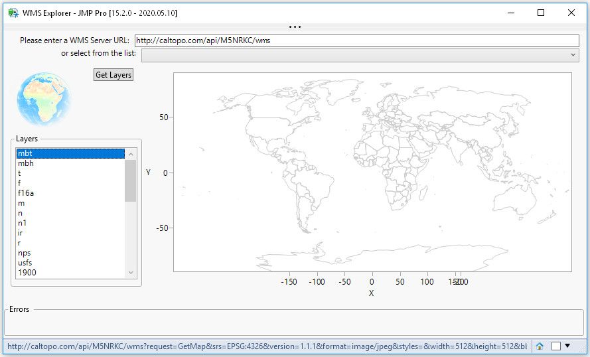This screenshot has height=357, width=590.
Task: Select the f layer
Action: 71,183
